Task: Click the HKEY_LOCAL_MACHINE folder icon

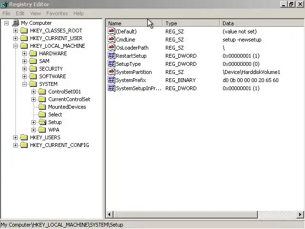Action: coord(24,46)
